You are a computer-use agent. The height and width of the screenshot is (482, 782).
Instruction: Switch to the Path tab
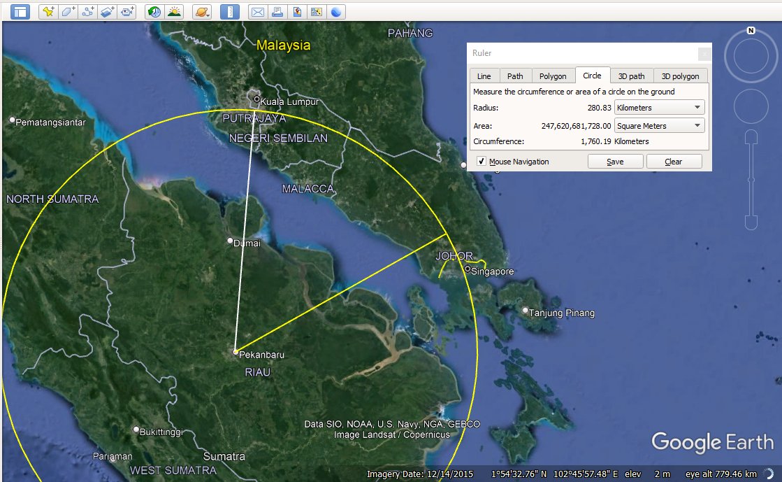515,76
